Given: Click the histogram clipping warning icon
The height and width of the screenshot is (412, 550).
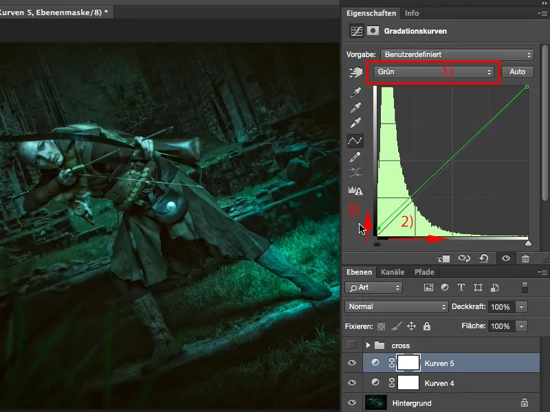Looking at the screenshot, I should click(355, 191).
